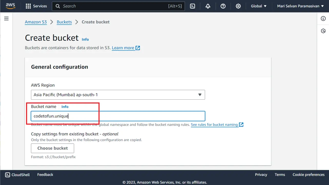Open Cookie preferences in the footer
The height and width of the screenshot is (185, 329).
coord(309,175)
